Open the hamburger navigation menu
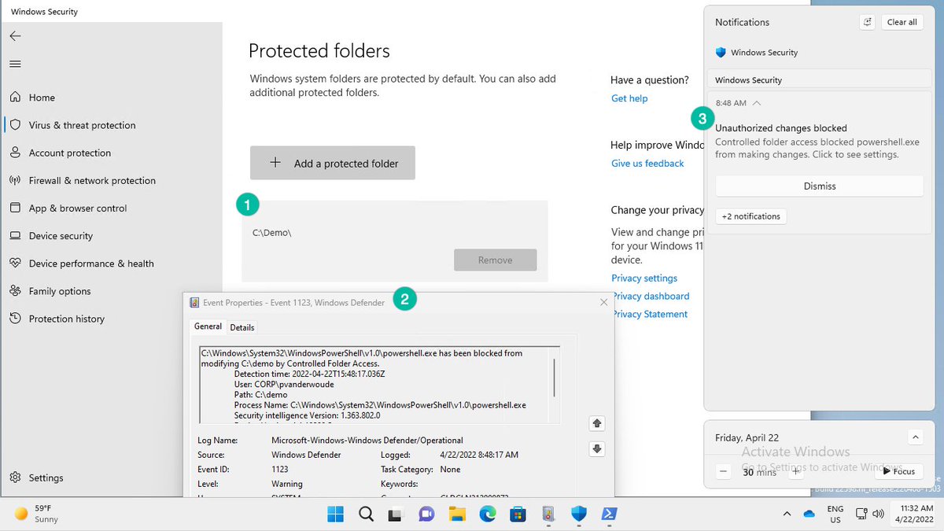 15,64
